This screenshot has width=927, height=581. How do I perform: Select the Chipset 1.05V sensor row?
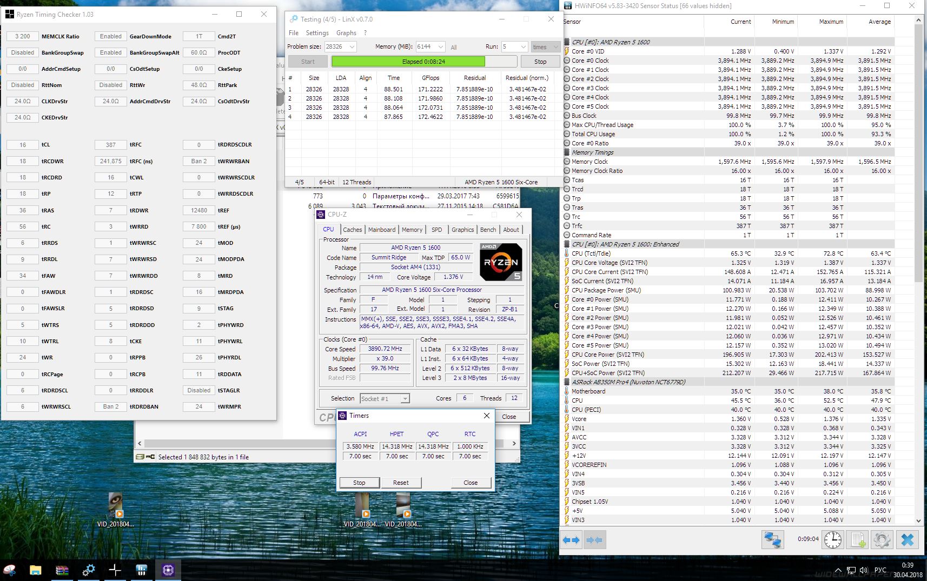coord(728,502)
